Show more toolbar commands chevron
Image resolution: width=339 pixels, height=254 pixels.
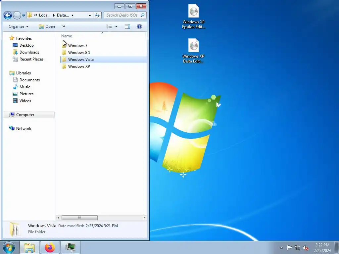point(64,26)
